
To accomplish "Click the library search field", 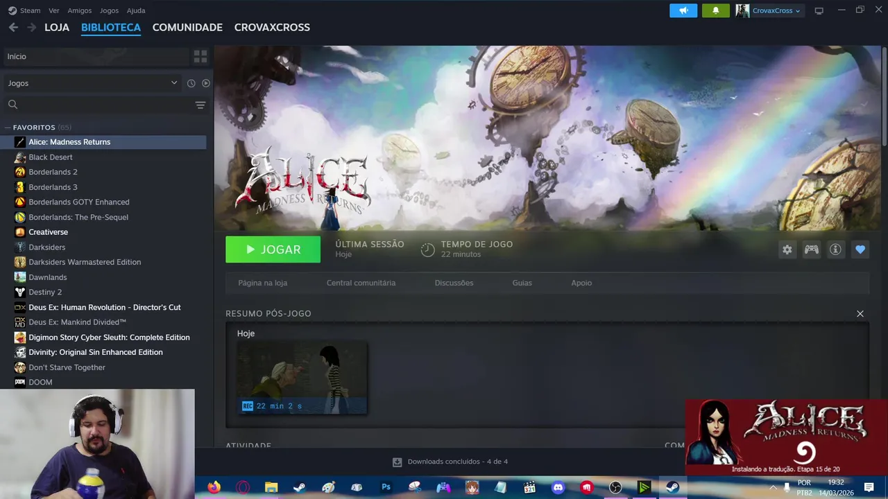I will click(x=97, y=105).
